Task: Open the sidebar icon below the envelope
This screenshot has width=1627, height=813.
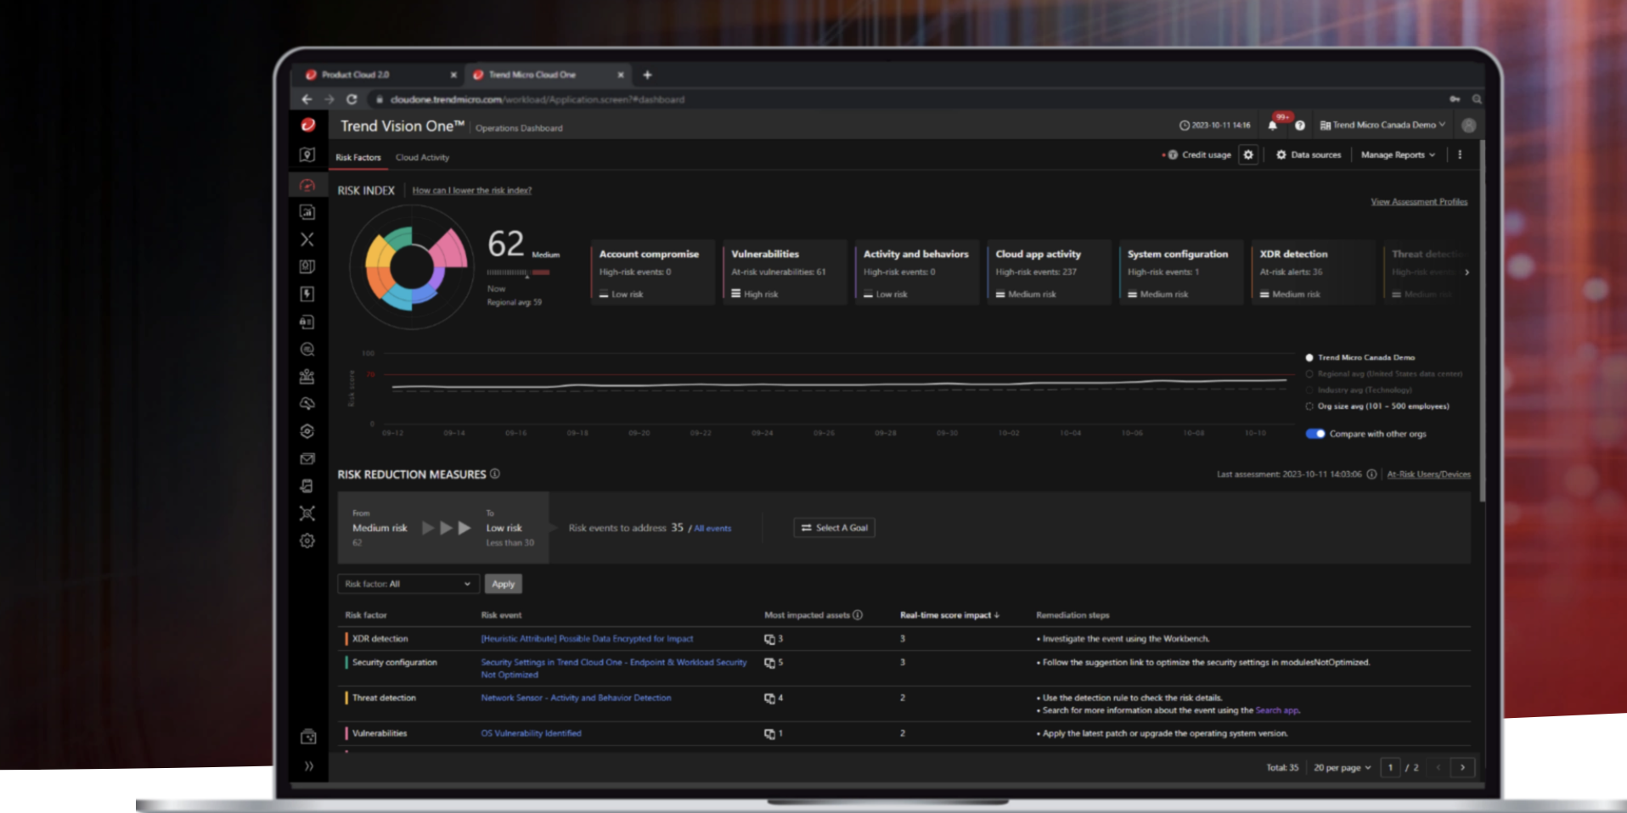Action: tap(307, 486)
